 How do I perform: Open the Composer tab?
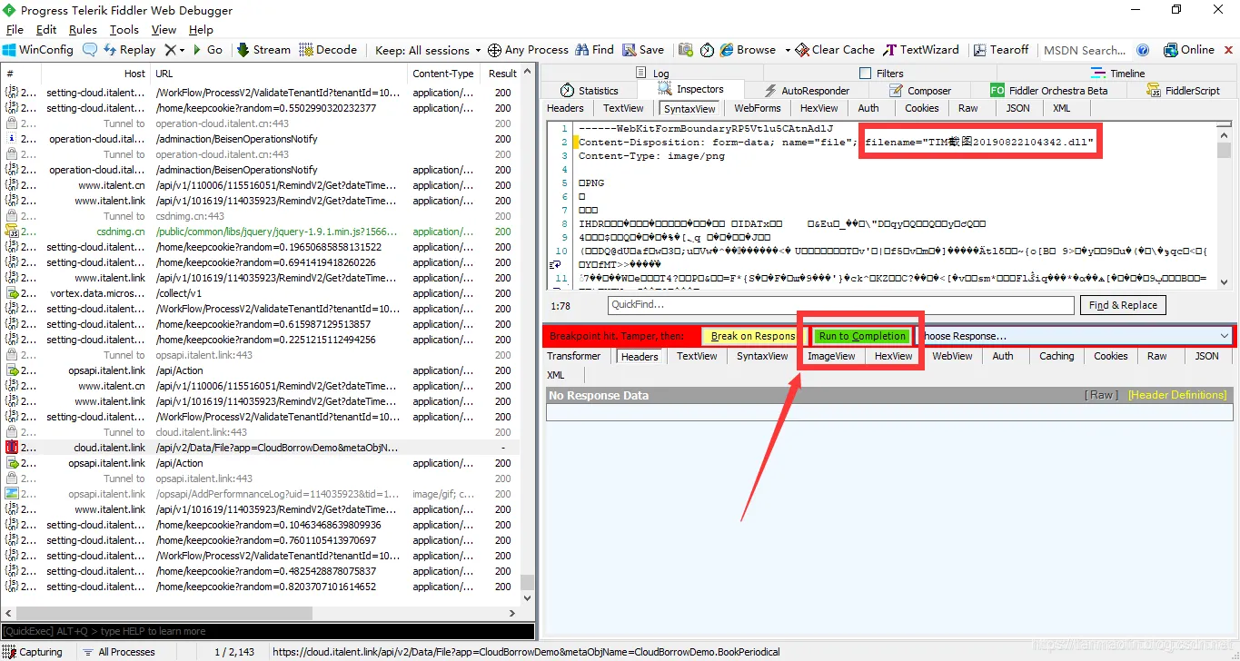pos(919,91)
